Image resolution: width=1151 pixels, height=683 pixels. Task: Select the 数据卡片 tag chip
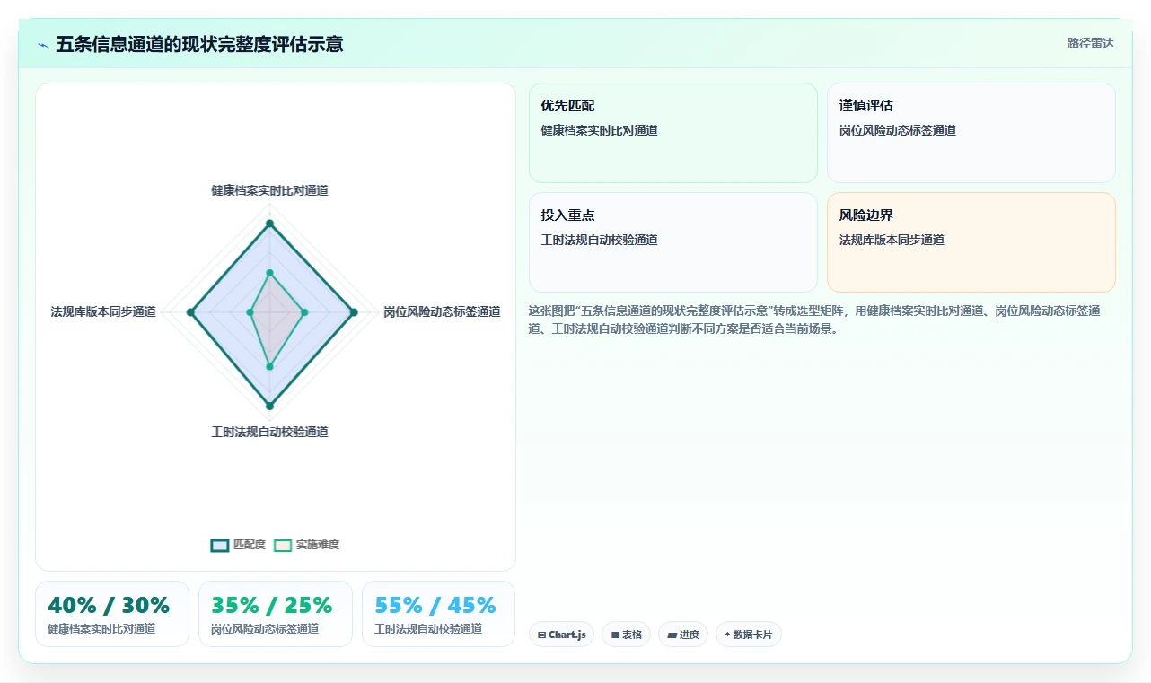pyautogui.click(x=749, y=635)
